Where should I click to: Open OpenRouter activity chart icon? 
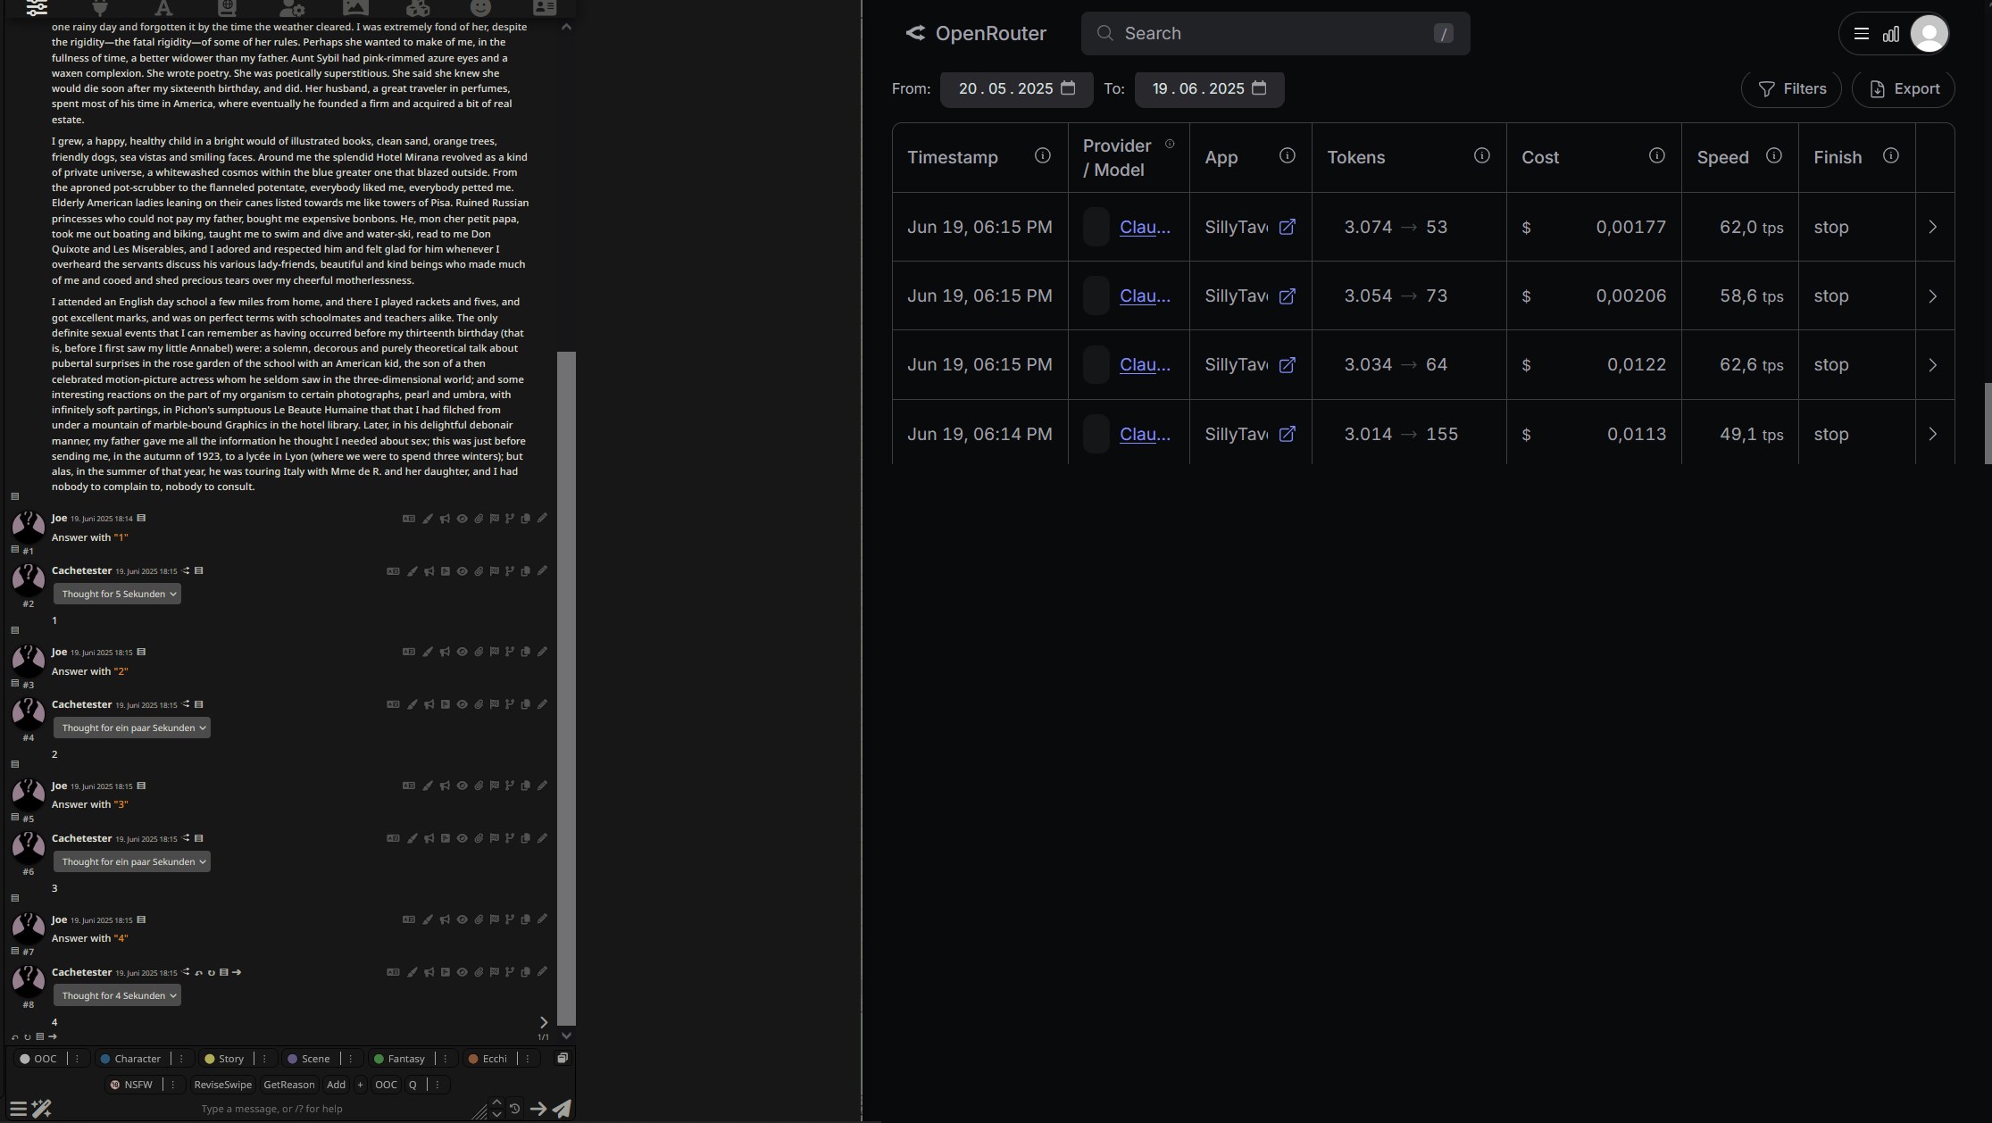(1891, 34)
